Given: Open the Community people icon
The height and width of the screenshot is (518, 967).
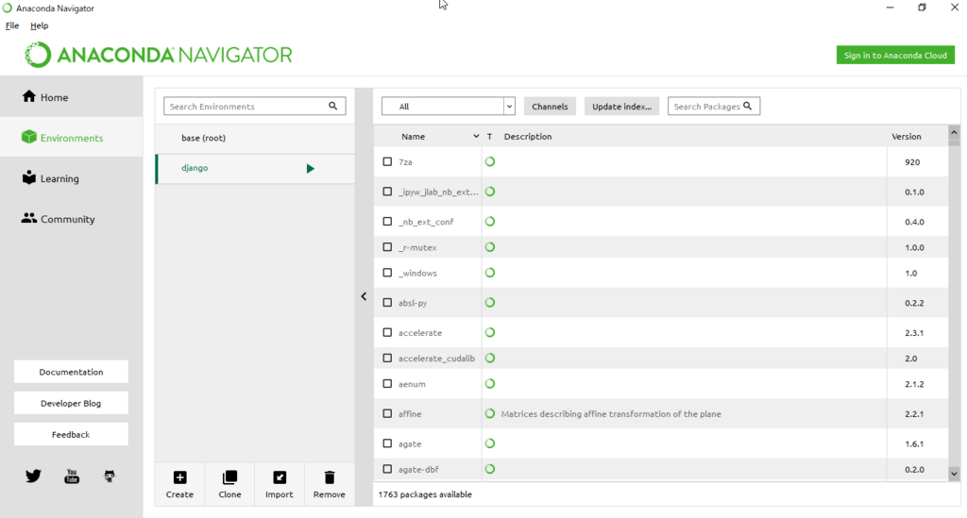Looking at the screenshot, I should (29, 218).
